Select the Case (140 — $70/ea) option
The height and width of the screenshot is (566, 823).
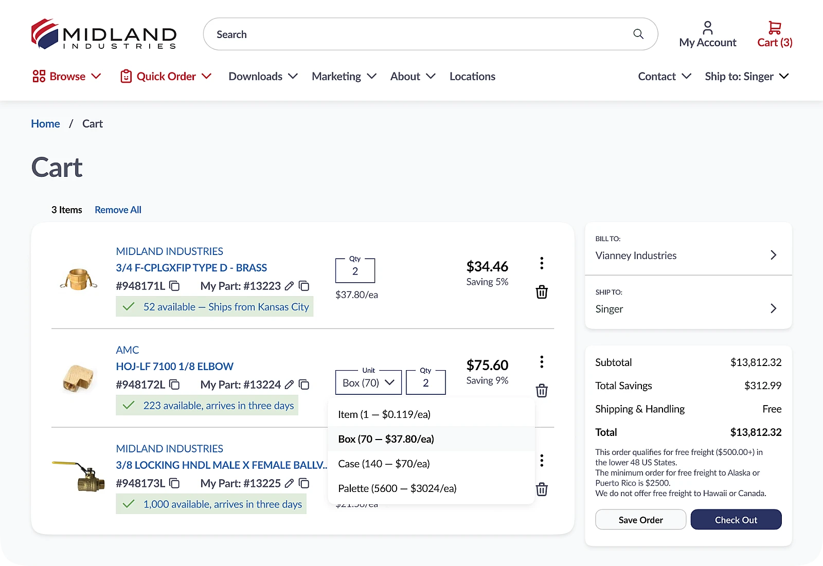pos(383,463)
